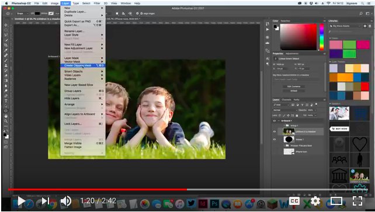Image resolution: width=375 pixels, height=212 pixels.
Task: Click the bank building graphic in Libraries
Action: 339,176
